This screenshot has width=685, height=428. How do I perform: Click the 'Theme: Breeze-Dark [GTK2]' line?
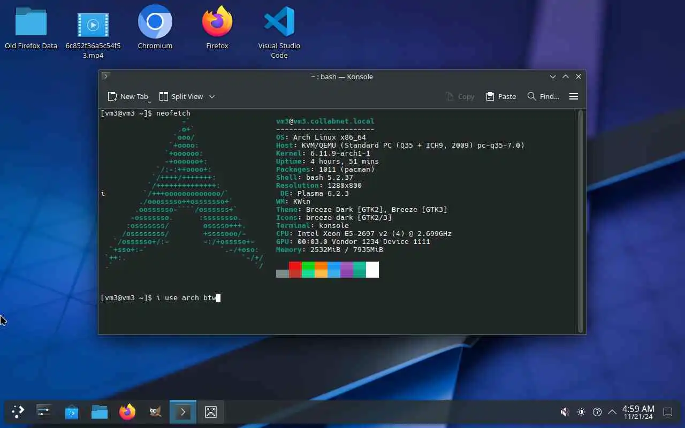pos(362,210)
